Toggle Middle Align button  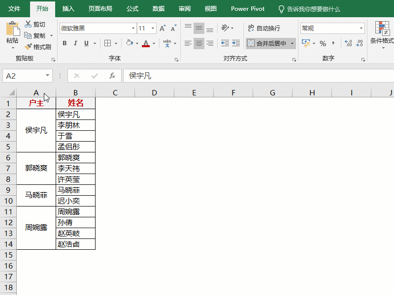click(x=199, y=28)
